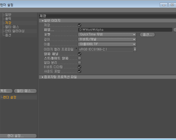Toggle the 저장 save checkbox
The image size is (176, 140).
pos(80,25)
